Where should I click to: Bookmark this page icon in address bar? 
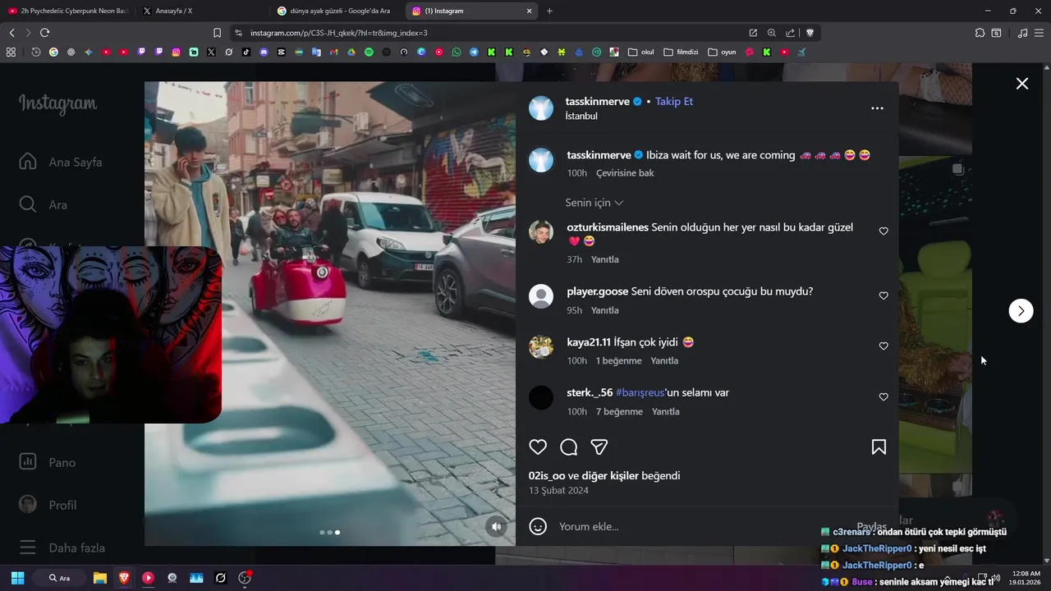[217, 33]
